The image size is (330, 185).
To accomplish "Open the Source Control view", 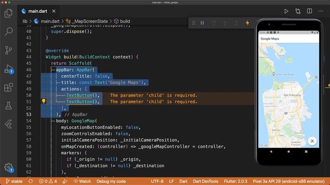I will (8, 50).
